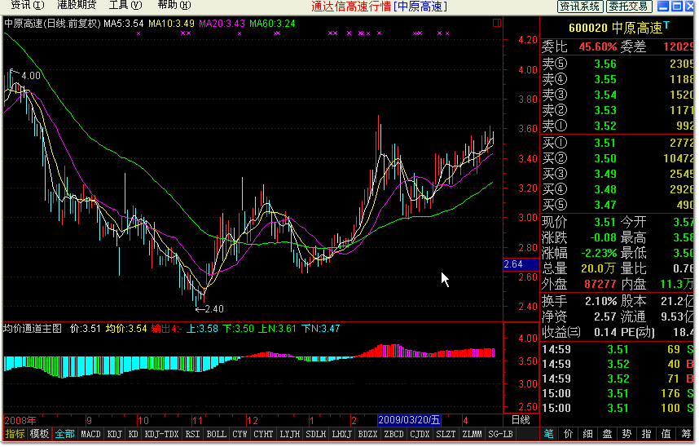
Task: Click the 2009/03/20/五 date marker
Action: [409, 420]
